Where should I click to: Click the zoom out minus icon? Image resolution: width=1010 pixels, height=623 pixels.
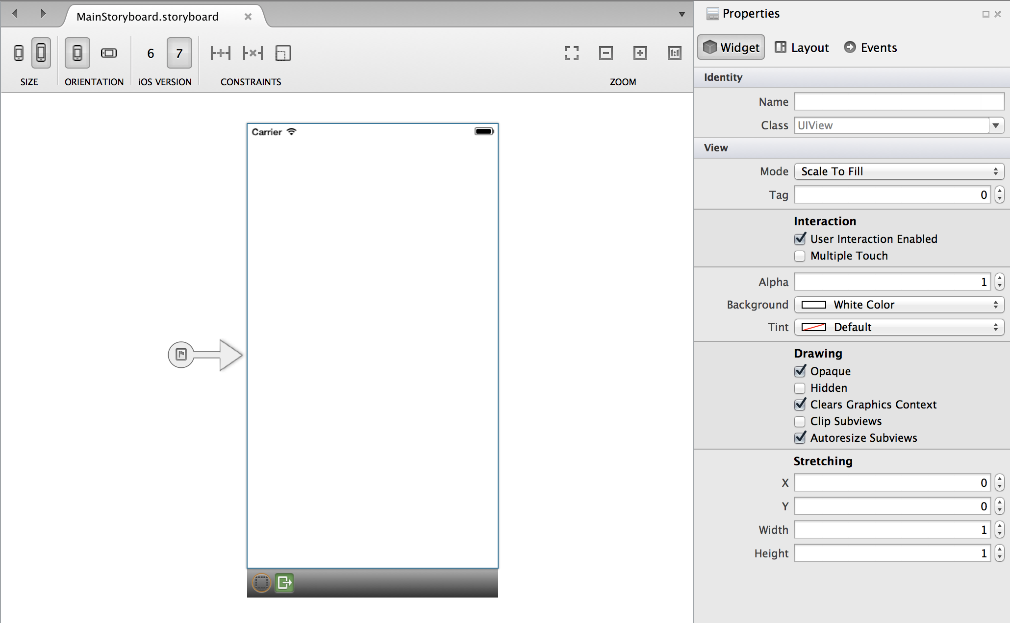[606, 53]
